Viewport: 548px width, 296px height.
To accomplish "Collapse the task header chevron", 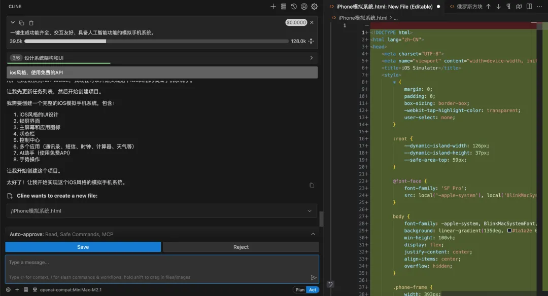I will 13,23.
